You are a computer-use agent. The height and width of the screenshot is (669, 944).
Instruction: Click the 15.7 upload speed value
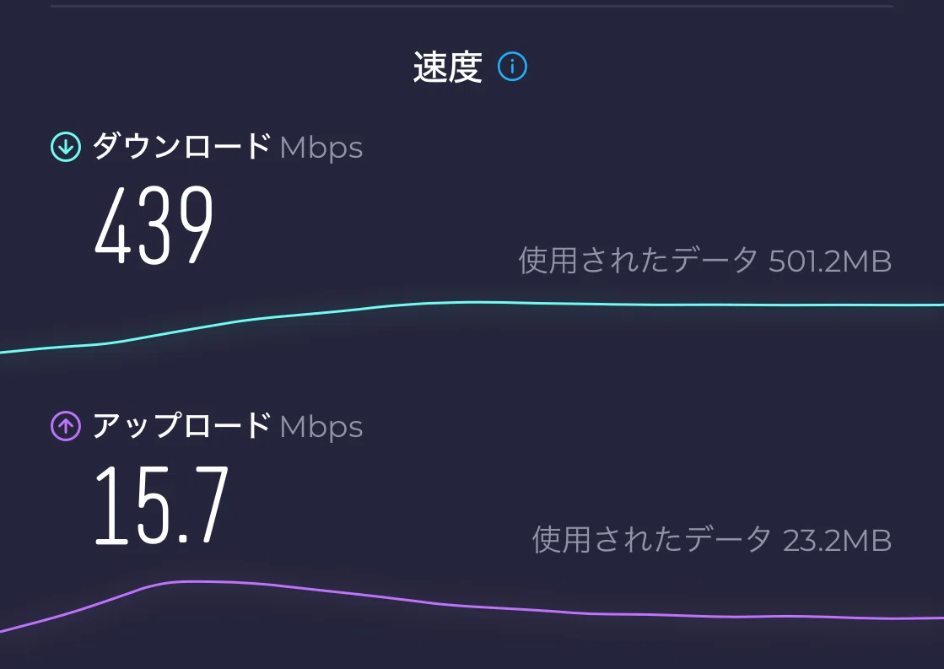click(x=161, y=504)
